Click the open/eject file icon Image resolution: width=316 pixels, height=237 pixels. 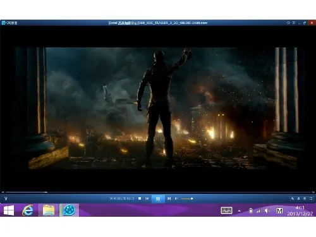click(298, 198)
